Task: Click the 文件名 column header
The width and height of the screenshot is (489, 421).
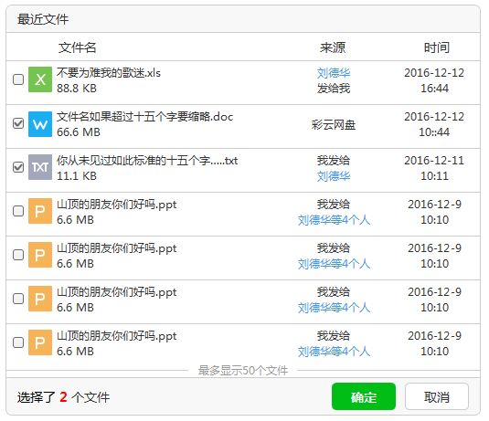Action: click(78, 47)
